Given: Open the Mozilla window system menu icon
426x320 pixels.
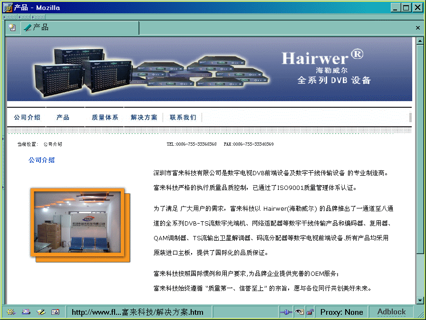Looking at the screenshot, I should [x=8, y=8].
